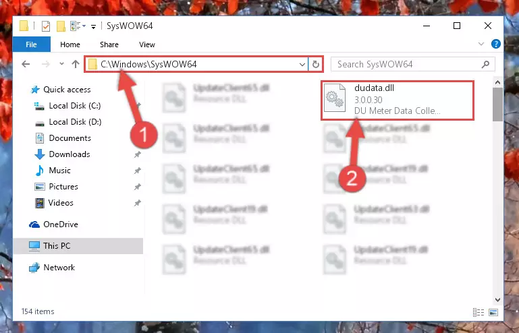Open the View ribbon tab

pyautogui.click(x=147, y=44)
